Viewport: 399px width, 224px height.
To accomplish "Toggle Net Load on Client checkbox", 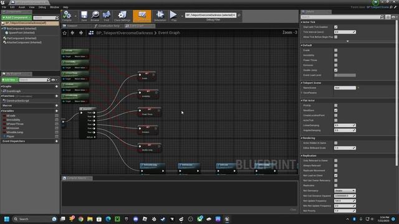I will [x=336, y=175].
